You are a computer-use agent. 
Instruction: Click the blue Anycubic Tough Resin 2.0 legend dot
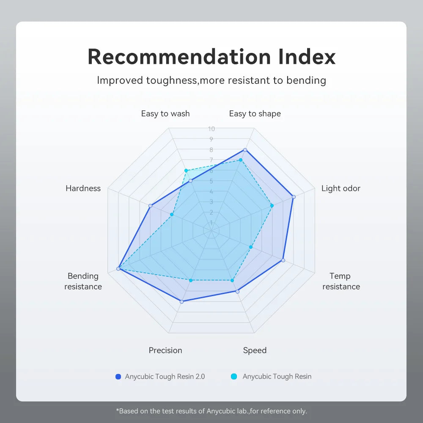pos(118,376)
